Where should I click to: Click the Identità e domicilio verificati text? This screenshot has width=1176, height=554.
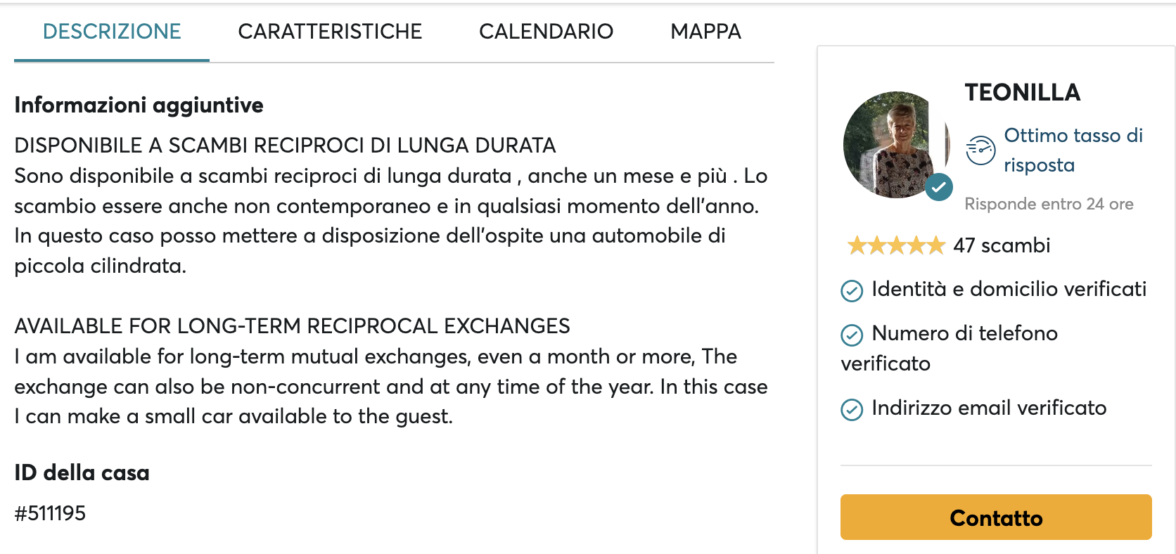[x=1009, y=289]
